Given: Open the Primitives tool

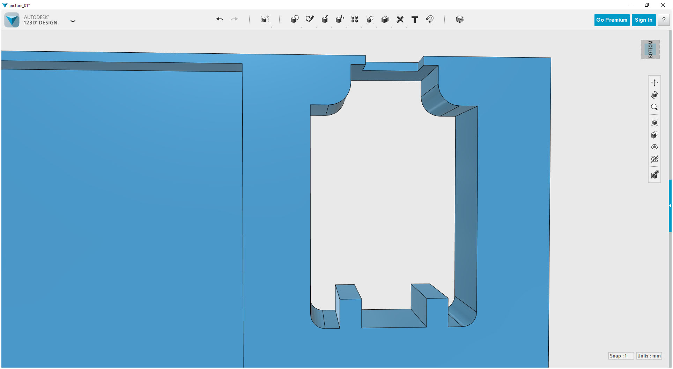Looking at the screenshot, I should point(294,20).
